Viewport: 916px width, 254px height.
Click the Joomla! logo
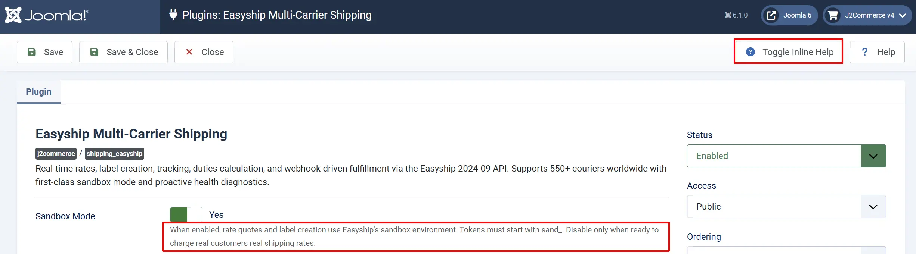point(47,15)
